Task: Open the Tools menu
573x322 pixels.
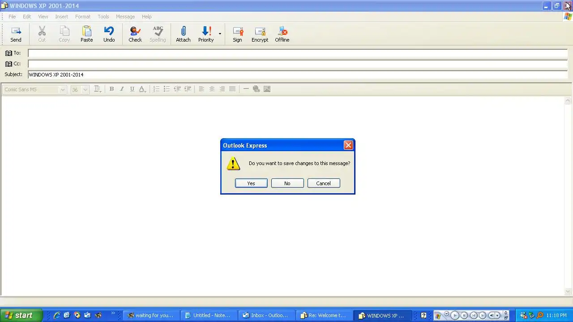Action: click(103, 17)
